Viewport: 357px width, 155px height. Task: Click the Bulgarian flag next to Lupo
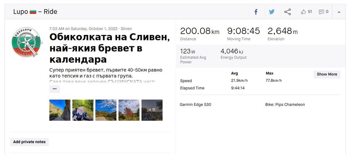click(33, 12)
